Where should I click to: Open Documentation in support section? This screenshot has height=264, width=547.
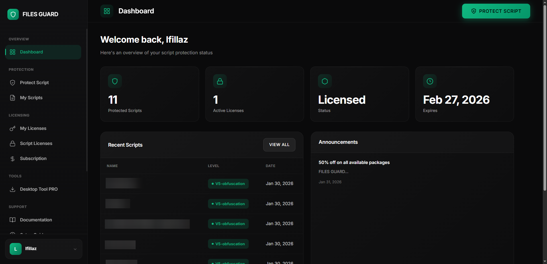click(36, 220)
